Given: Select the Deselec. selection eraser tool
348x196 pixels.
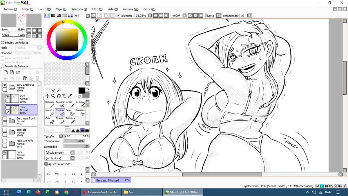Looking at the screenshot, I should pyautogui.click(x=80, y=112).
